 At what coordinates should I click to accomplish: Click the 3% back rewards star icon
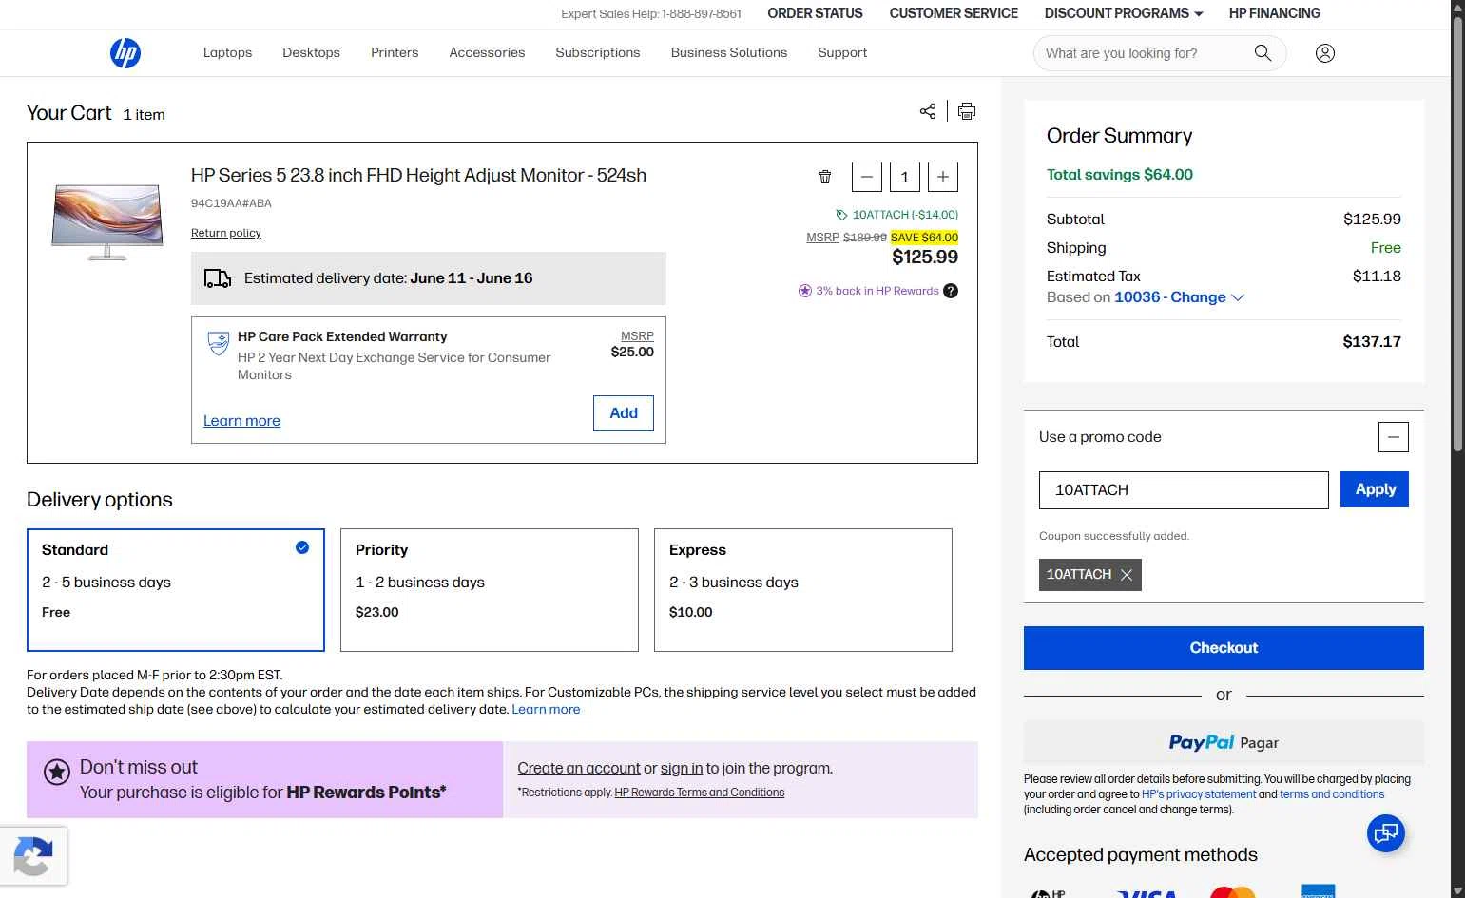[805, 291]
